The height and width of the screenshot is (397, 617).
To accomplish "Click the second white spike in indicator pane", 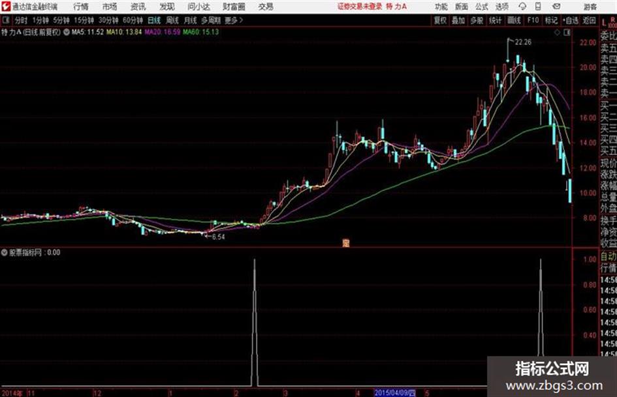I will 541,308.
